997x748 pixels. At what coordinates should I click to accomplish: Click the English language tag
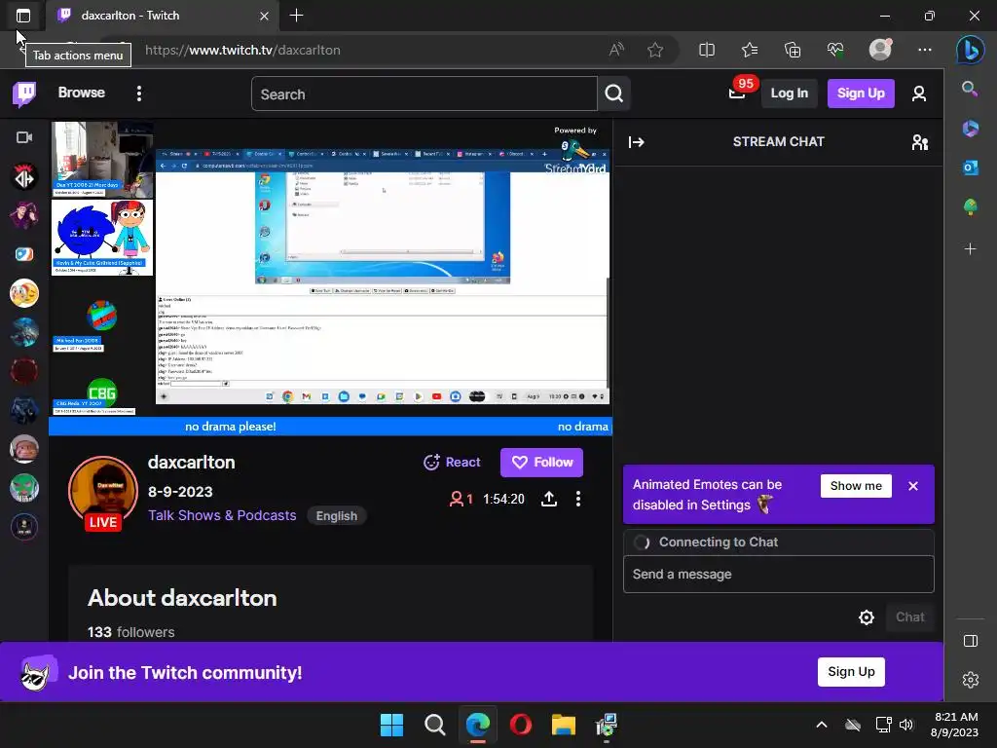pos(336,516)
